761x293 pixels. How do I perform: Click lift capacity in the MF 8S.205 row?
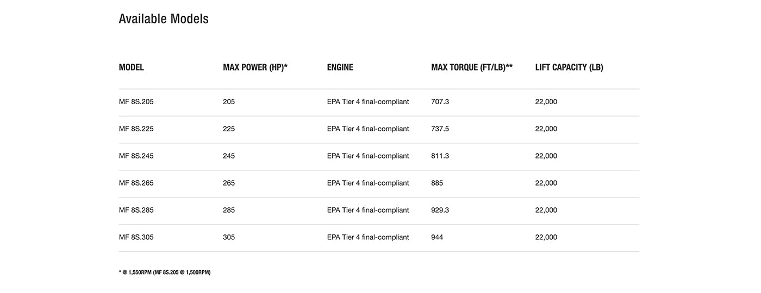[546, 102]
